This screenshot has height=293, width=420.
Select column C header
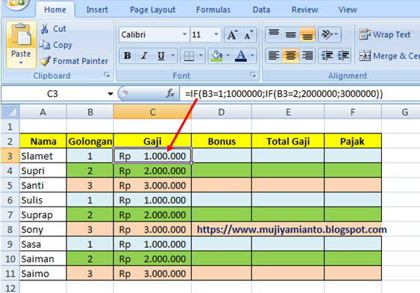point(152,112)
